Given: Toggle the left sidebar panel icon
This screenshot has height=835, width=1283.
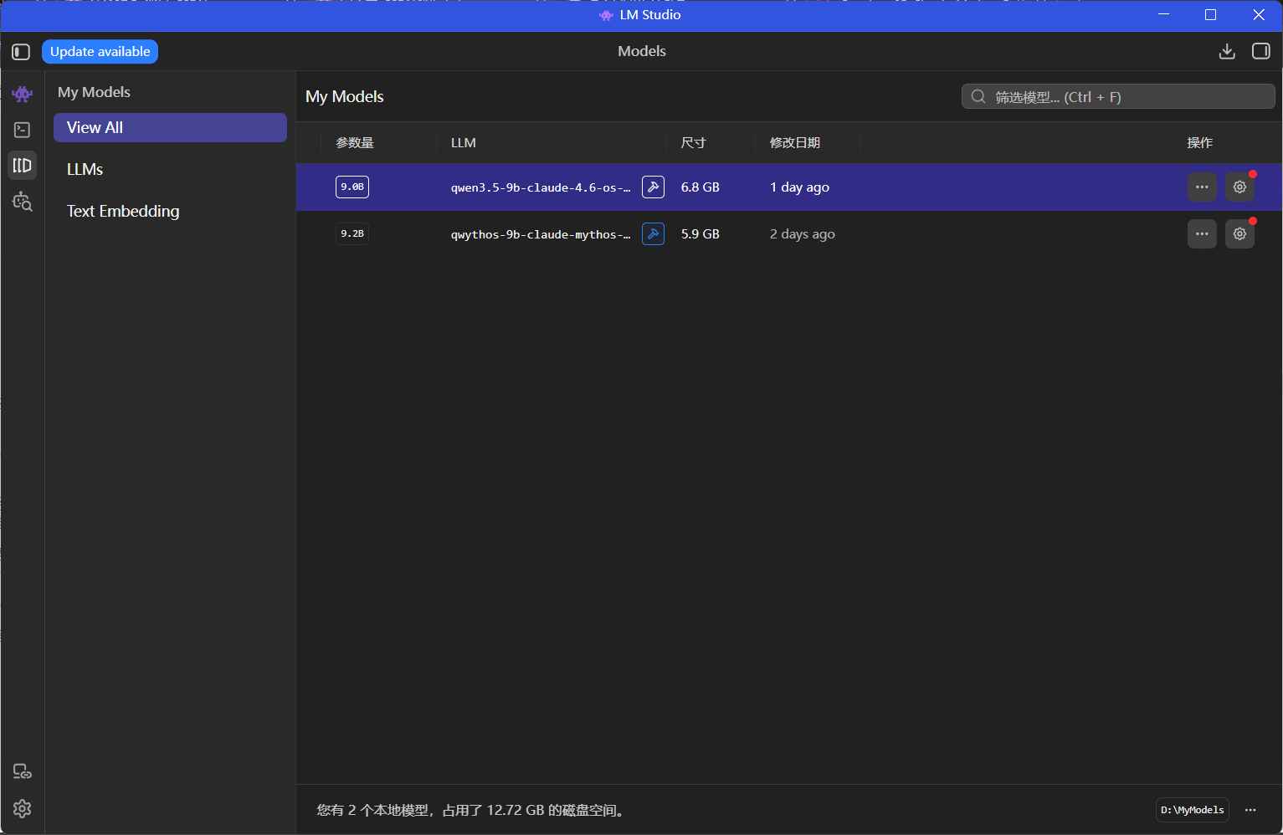Looking at the screenshot, I should [x=21, y=52].
